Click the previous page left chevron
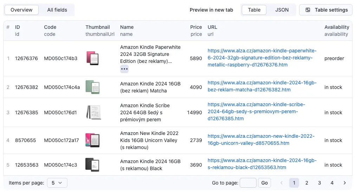This screenshot has width=356, height=193. coord(281,183)
